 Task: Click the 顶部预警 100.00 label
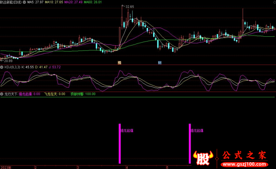(83, 94)
